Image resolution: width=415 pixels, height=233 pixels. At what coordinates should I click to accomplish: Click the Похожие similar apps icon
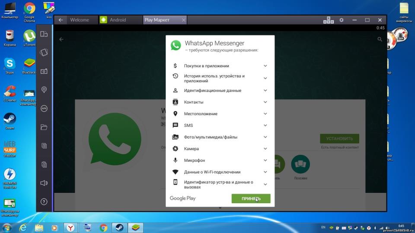[x=300, y=164]
